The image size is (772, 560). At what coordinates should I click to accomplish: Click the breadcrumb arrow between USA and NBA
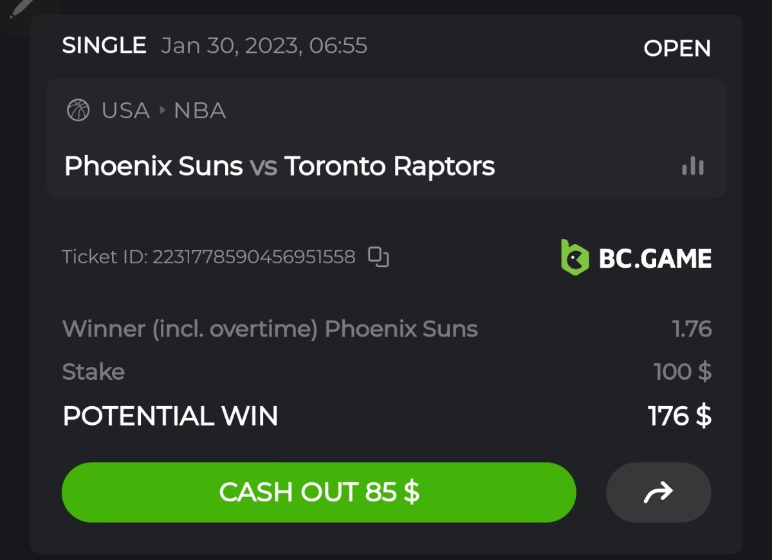coord(162,111)
